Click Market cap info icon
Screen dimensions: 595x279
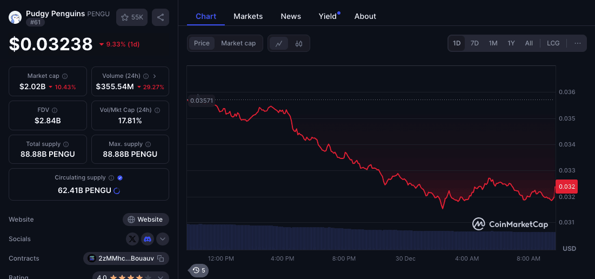pos(65,76)
